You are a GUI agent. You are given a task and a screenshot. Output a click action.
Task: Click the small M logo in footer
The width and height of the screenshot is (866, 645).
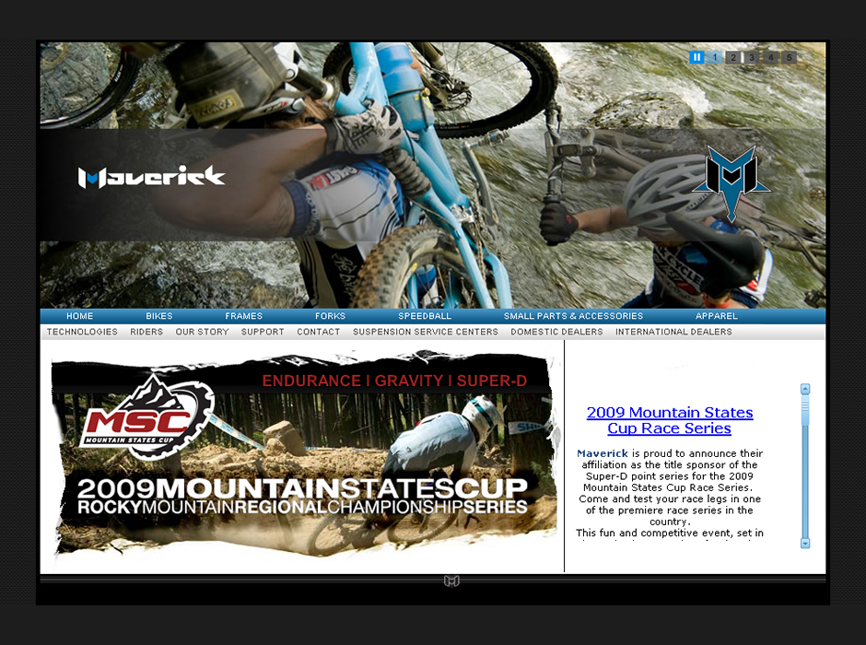pos(451,580)
